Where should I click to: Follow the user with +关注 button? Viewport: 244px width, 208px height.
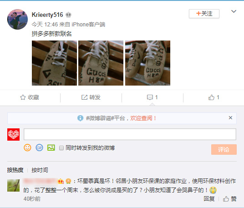point(204,14)
